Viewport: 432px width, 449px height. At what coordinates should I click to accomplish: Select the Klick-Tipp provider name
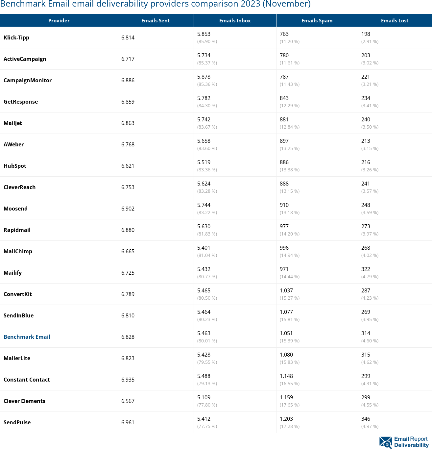coord(16,37)
